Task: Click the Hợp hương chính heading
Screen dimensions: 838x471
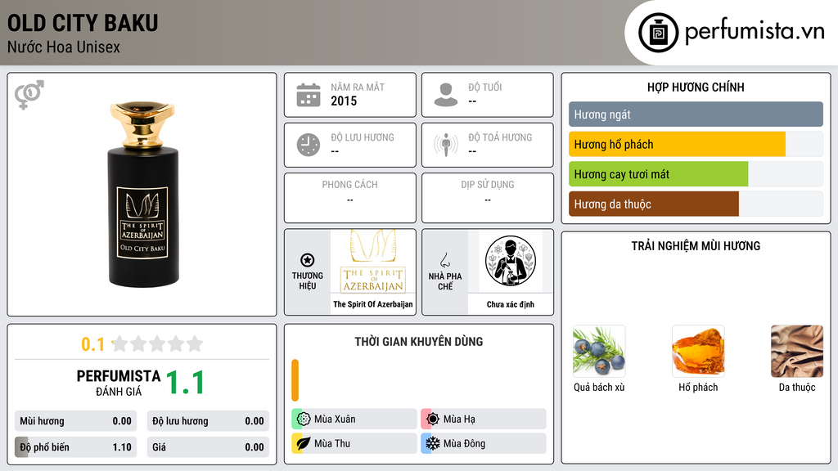Action: 696,87
